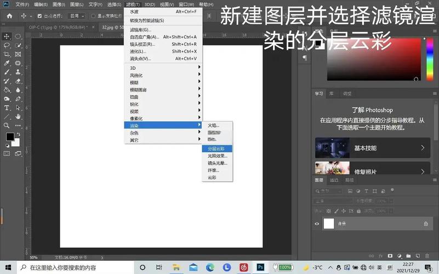
Task: Select the Zoom magnifier tool
Action: pos(7,125)
